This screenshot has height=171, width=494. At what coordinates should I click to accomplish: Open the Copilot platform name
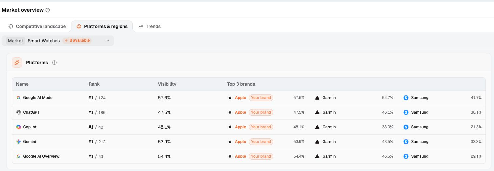point(30,127)
